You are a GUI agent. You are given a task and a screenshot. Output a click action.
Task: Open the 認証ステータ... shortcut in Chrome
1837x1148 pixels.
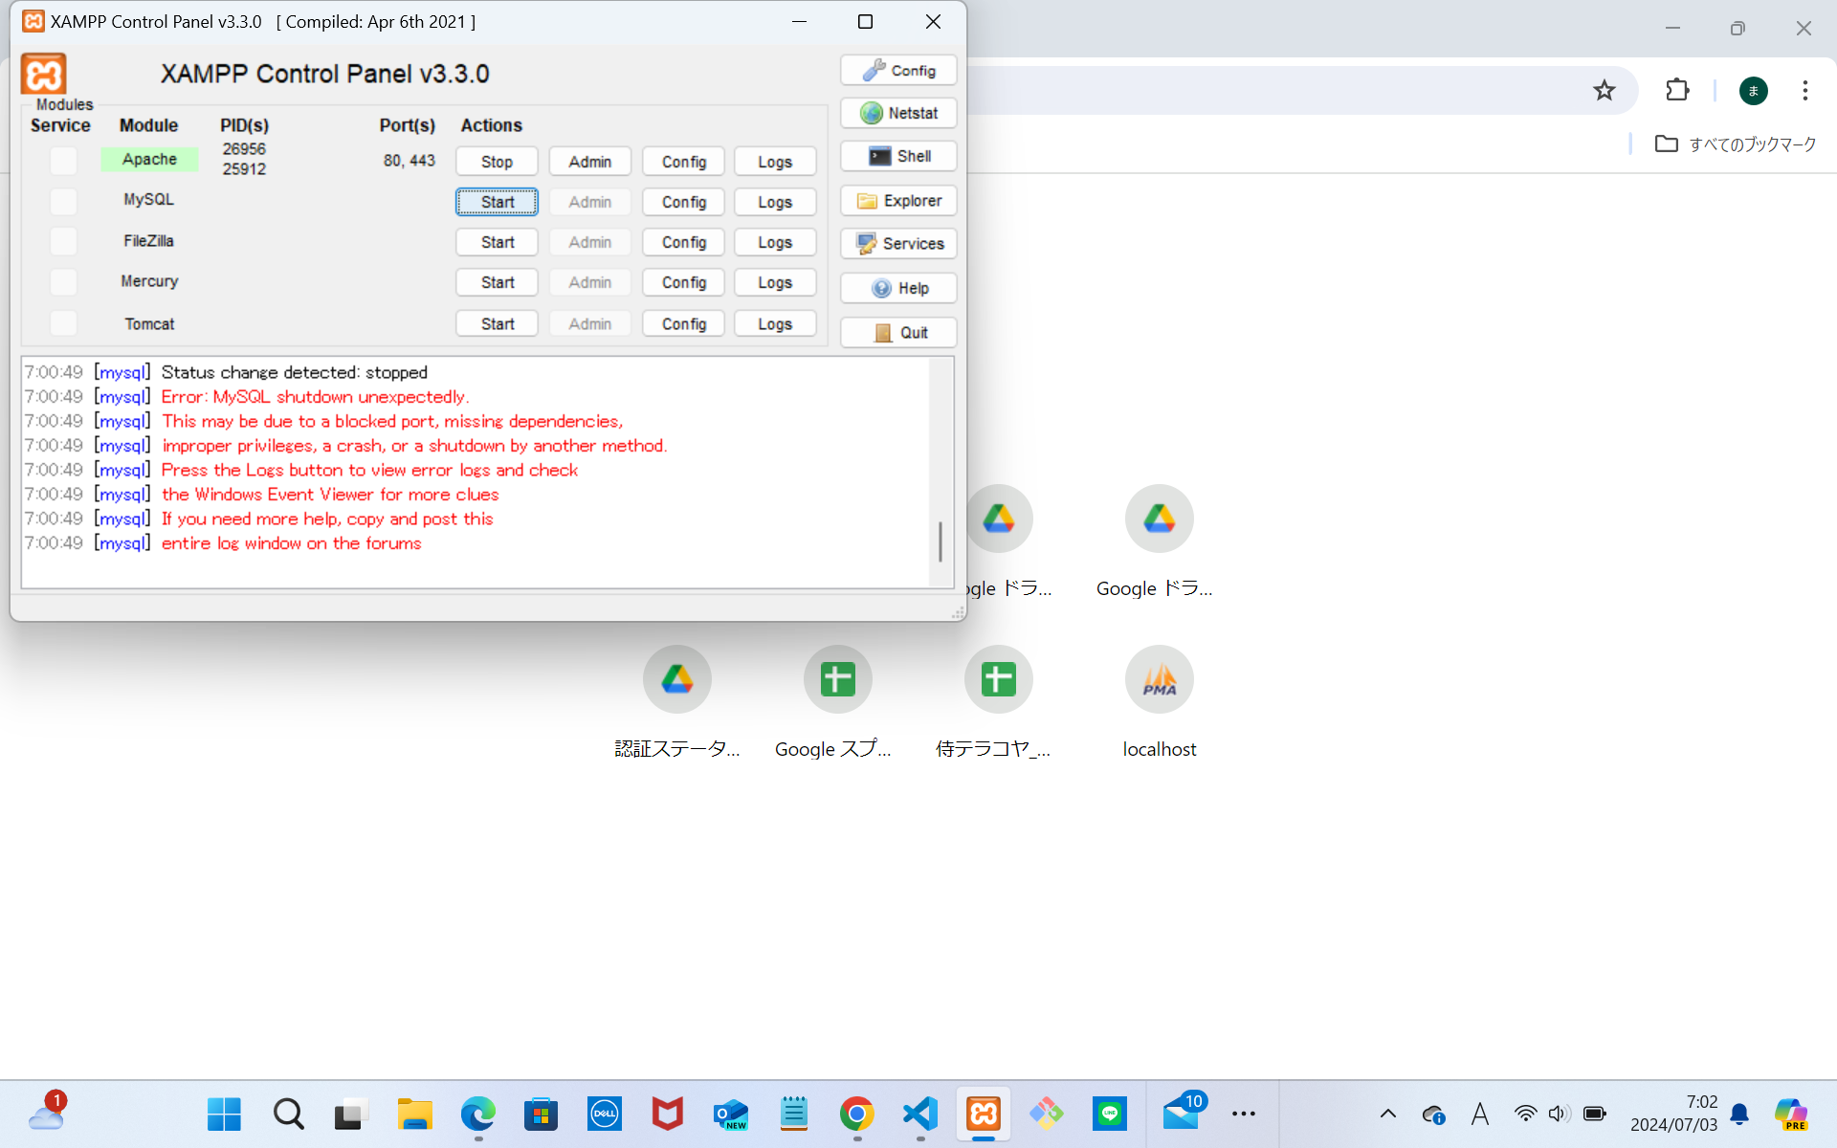pyautogui.click(x=676, y=703)
